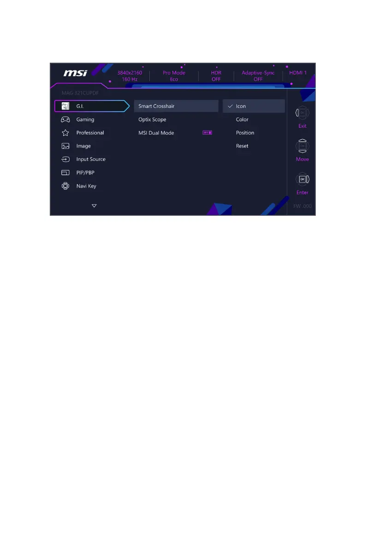Screen dimensions: 366x549
Task: Open the Smart Crosshair submenu
Action: (176, 106)
